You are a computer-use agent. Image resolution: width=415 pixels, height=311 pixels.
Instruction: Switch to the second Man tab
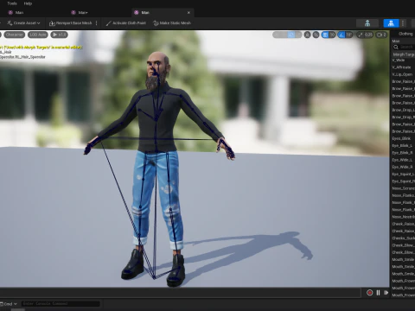[x=82, y=13]
